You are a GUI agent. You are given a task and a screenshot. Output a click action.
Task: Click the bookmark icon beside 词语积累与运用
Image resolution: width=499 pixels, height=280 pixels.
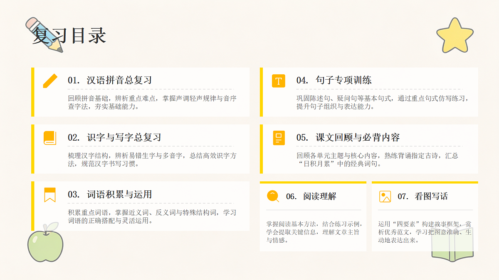click(x=50, y=195)
